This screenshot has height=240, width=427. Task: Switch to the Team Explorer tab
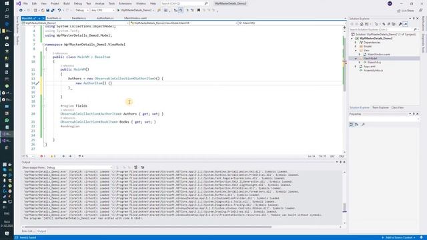coord(380,107)
